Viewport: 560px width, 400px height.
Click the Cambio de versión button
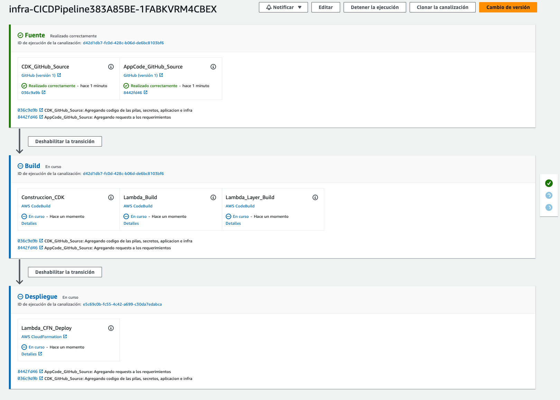click(x=508, y=7)
